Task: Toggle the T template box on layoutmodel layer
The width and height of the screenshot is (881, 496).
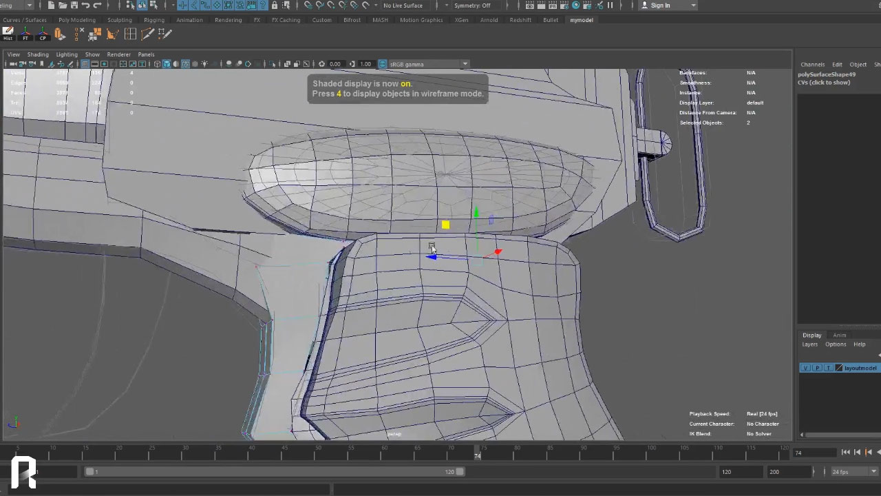Action: (828, 368)
